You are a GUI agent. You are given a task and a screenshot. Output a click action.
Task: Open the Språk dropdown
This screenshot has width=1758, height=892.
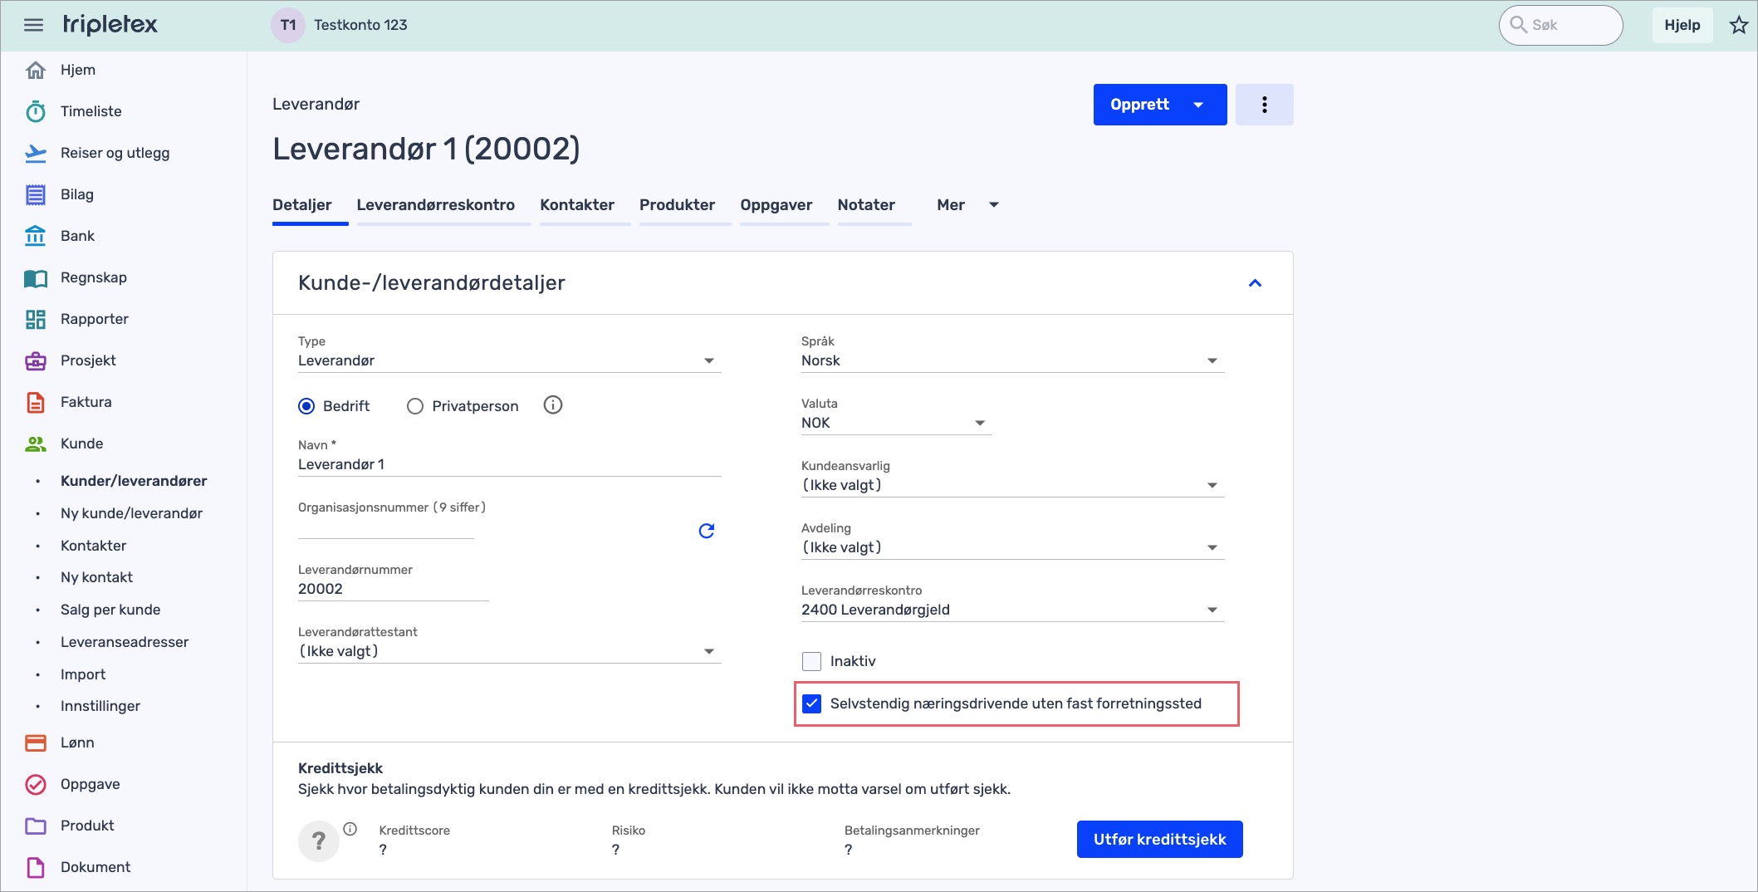pos(1012,360)
